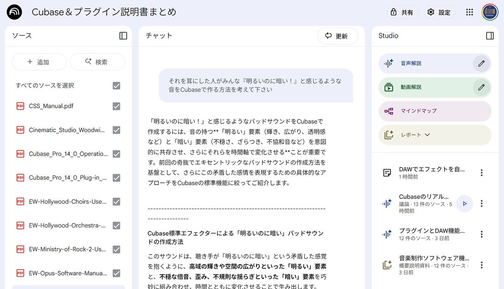Click the audio icon of プラグインとDAW機能...

(x=387, y=234)
